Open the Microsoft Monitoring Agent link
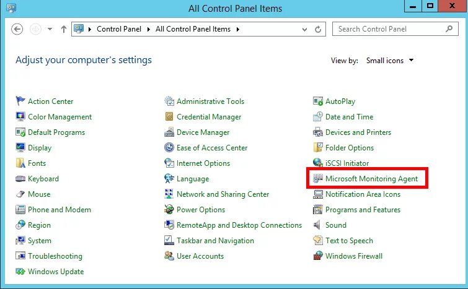Viewport: 468px width, 289px height. click(x=371, y=179)
